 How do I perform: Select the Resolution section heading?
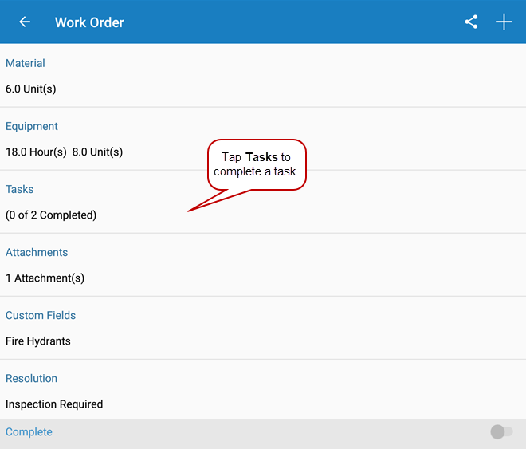click(32, 378)
